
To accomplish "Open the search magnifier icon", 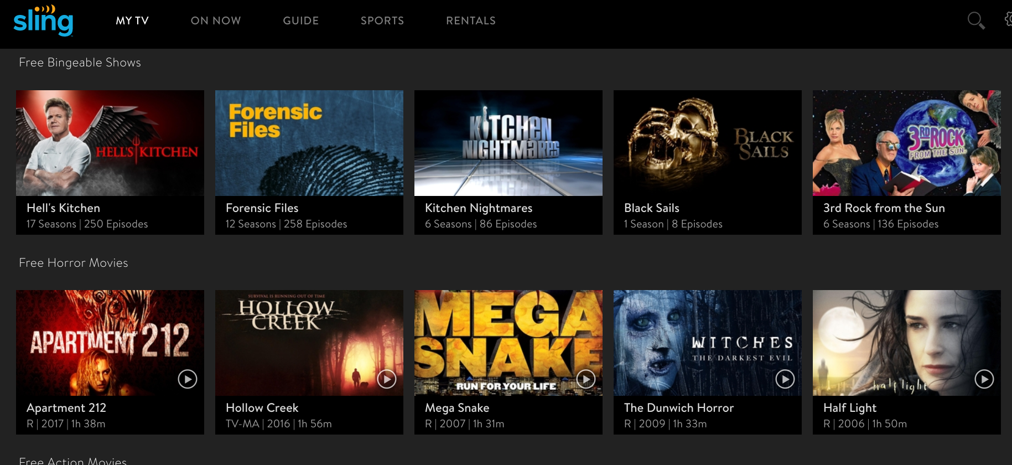I will click(976, 20).
